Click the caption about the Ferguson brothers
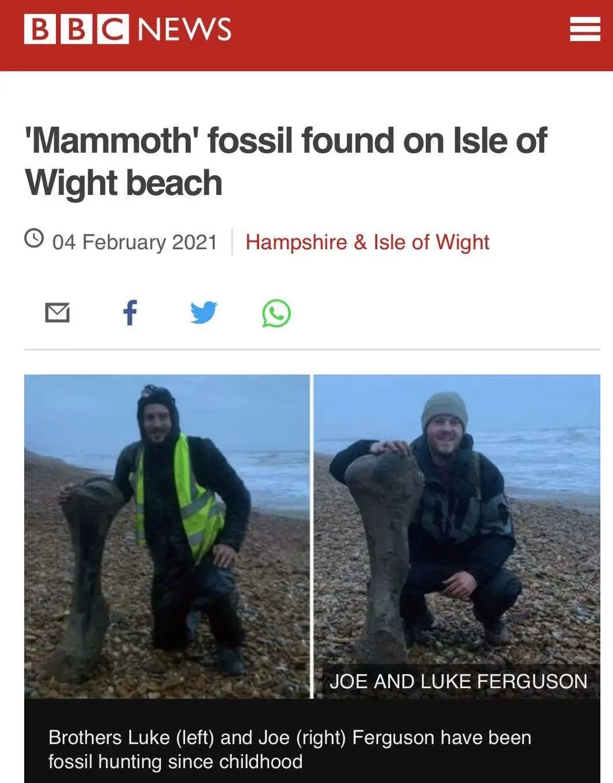This screenshot has width=613, height=783. [290, 749]
